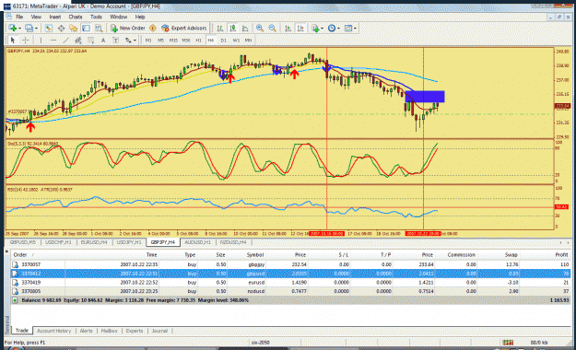Click the Zoom Out magnifier icon
Image resolution: width=576 pixels, height=350 pixels.
(272, 28)
